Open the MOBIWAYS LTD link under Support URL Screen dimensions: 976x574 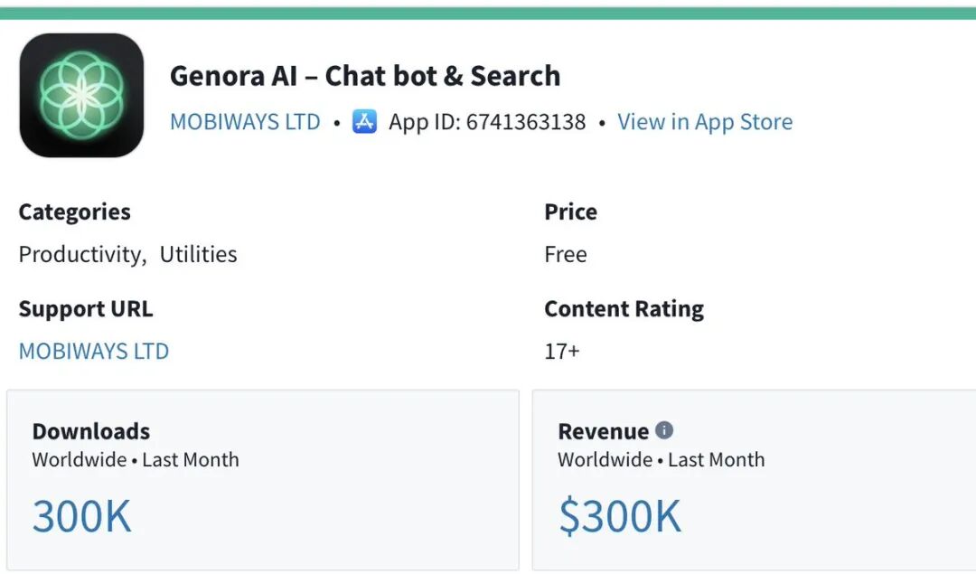tap(94, 351)
